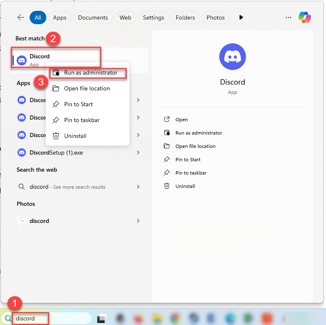This screenshot has width=326, height=325.
Task: Expand the DiscordSetup (1).exe result chevron
Action: 138,153
